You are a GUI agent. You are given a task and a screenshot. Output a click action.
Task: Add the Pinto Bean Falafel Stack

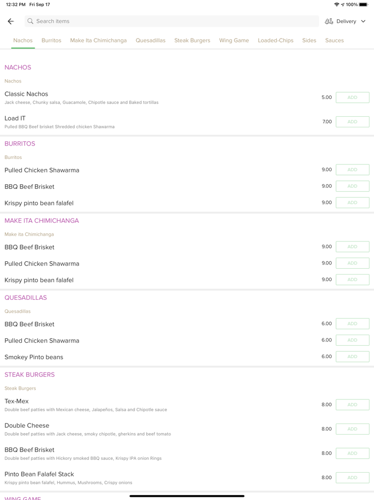tap(352, 478)
